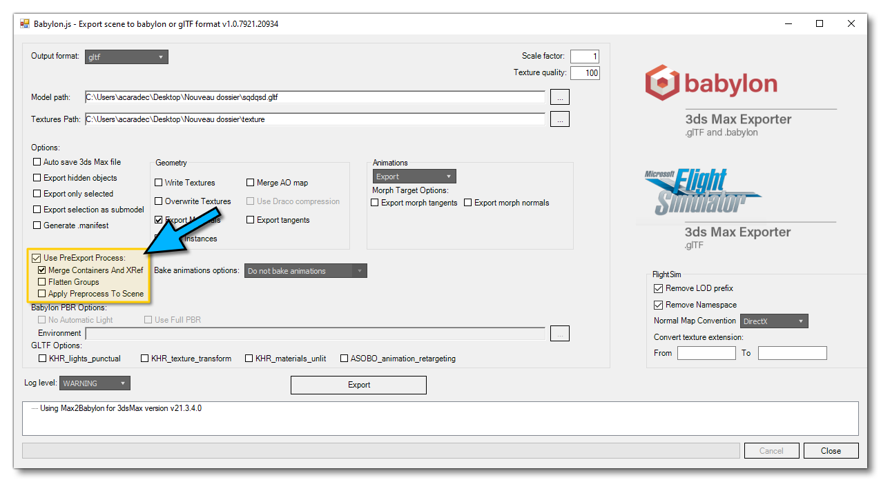Enable Write Textures option

tap(157, 182)
